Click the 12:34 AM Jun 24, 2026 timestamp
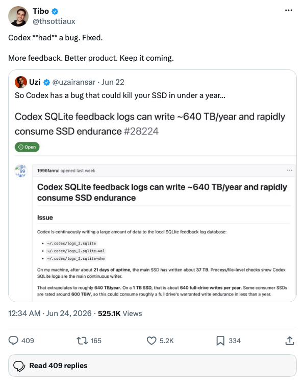 [x=50, y=313]
